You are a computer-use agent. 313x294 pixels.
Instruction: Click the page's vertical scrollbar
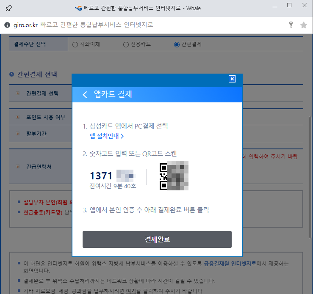(x=310, y=177)
